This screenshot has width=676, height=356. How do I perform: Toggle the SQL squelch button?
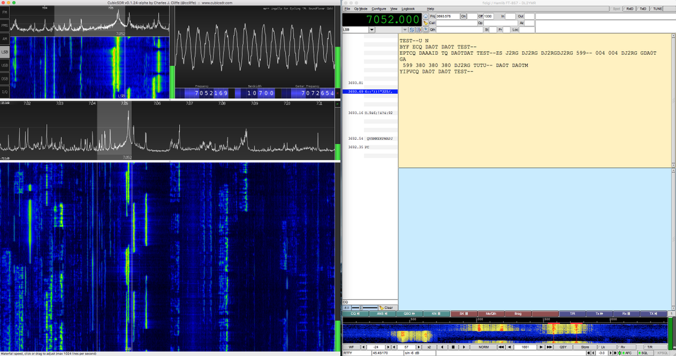[x=644, y=353]
